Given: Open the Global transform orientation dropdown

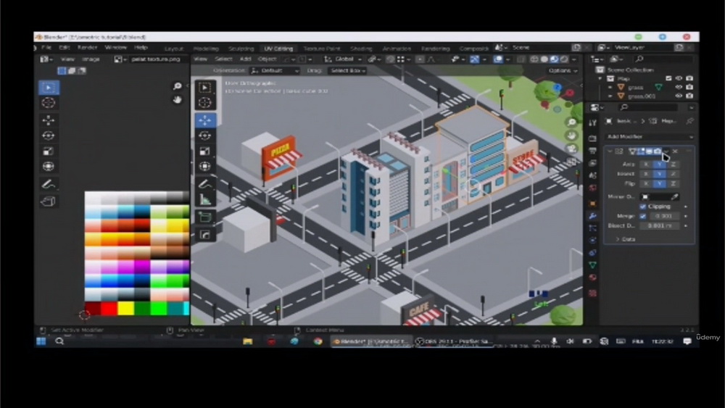Looking at the screenshot, I should tap(343, 59).
